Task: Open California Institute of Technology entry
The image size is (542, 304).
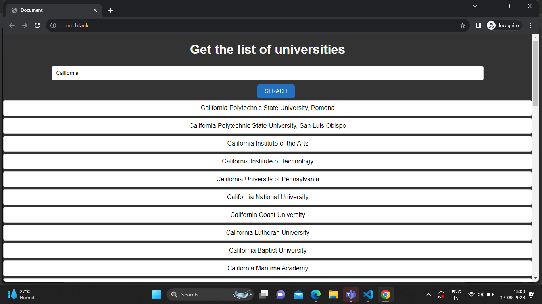Action: pyautogui.click(x=268, y=161)
